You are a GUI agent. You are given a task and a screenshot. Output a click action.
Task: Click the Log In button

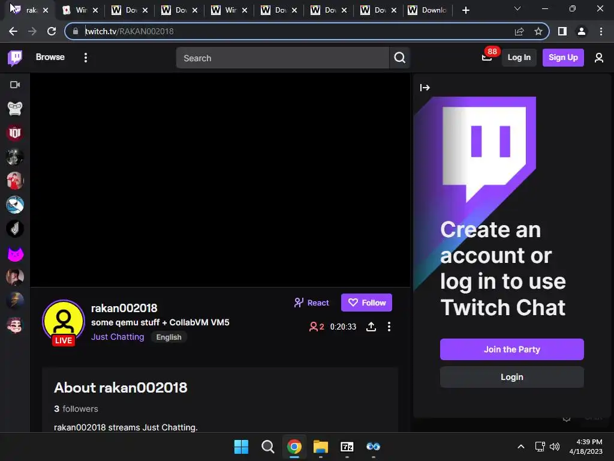(x=519, y=58)
